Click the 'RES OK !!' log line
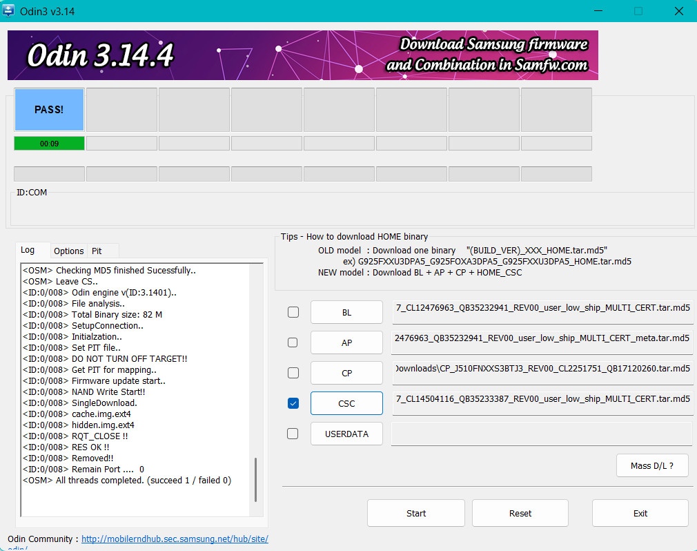Screen dimensions: 697x551 [66, 447]
